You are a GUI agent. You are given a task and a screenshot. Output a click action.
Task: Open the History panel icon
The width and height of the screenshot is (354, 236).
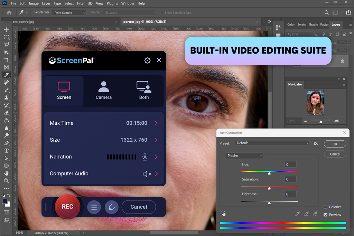tap(278, 27)
